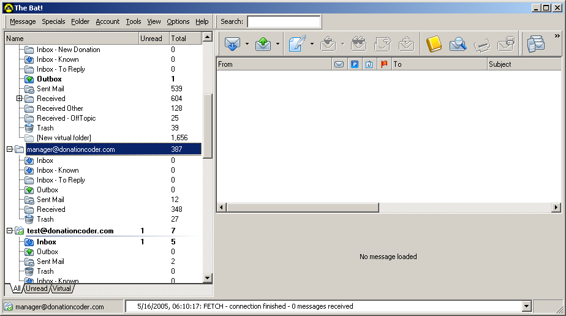Switch to the Unread folder tab
This screenshot has height=316, width=566.
[x=37, y=288]
